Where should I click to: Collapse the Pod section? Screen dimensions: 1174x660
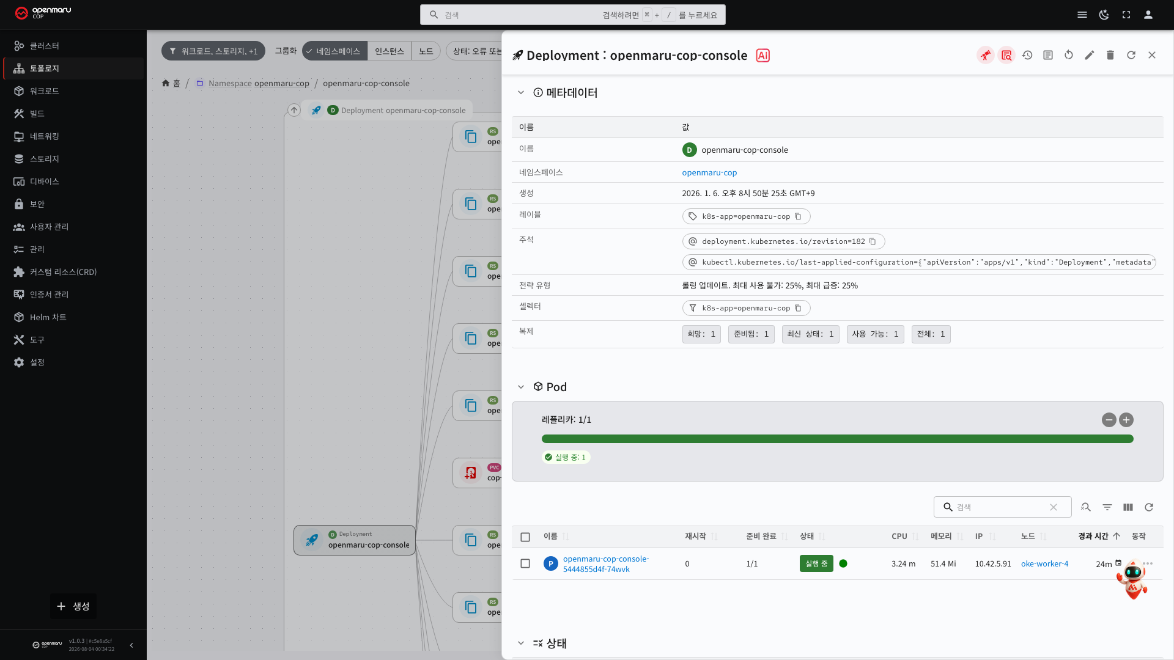[x=521, y=387]
